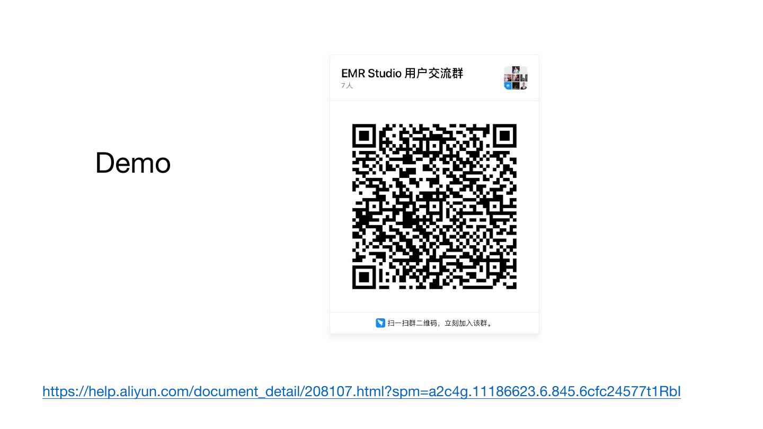Click the '用户交流群' group name text

pyautogui.click(x=434, y=73)
